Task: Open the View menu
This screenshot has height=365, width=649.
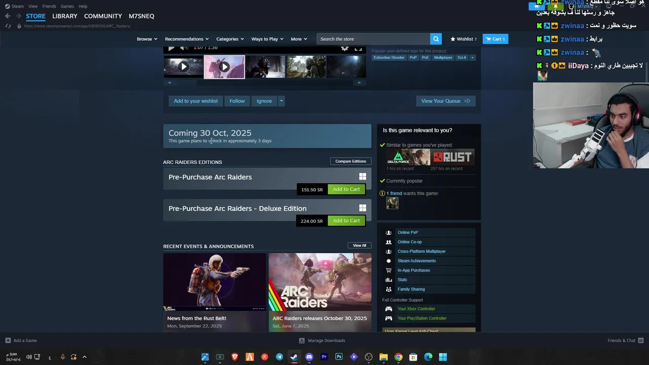Action: point(33,6)
